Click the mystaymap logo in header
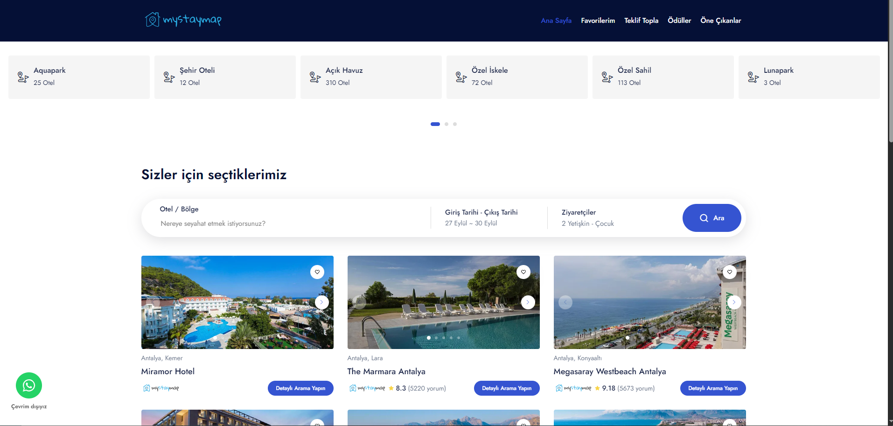The width and height of the screenshot is (893, 426). click(x=183, y=20)
